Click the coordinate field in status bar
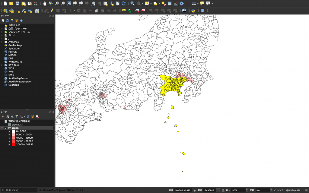The height and width of the screenshot is (193, 309). (x=183, y=190)
